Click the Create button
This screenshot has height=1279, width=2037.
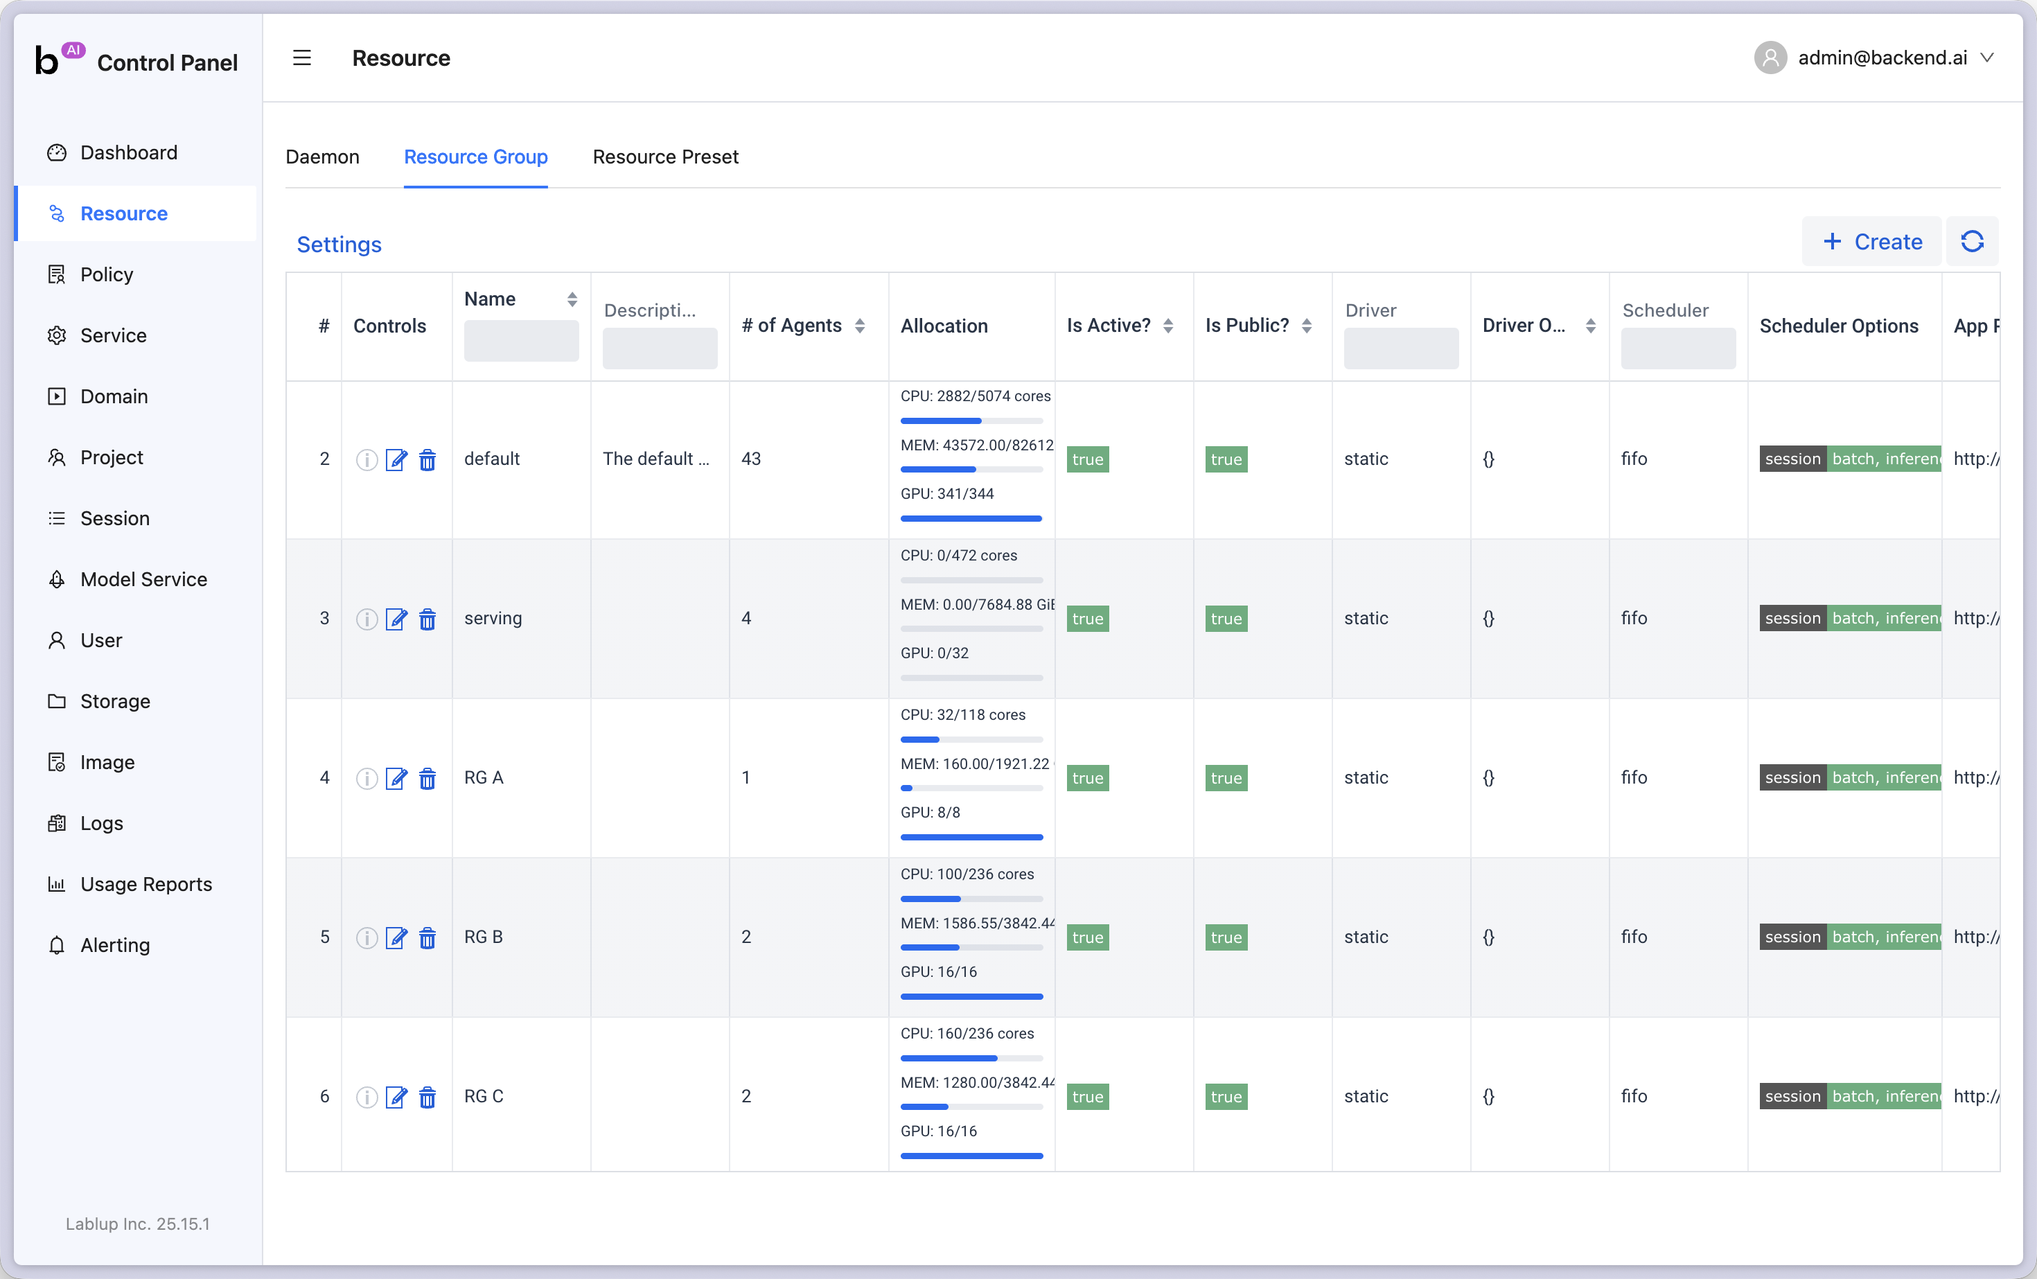click(x=1871, y=242)
